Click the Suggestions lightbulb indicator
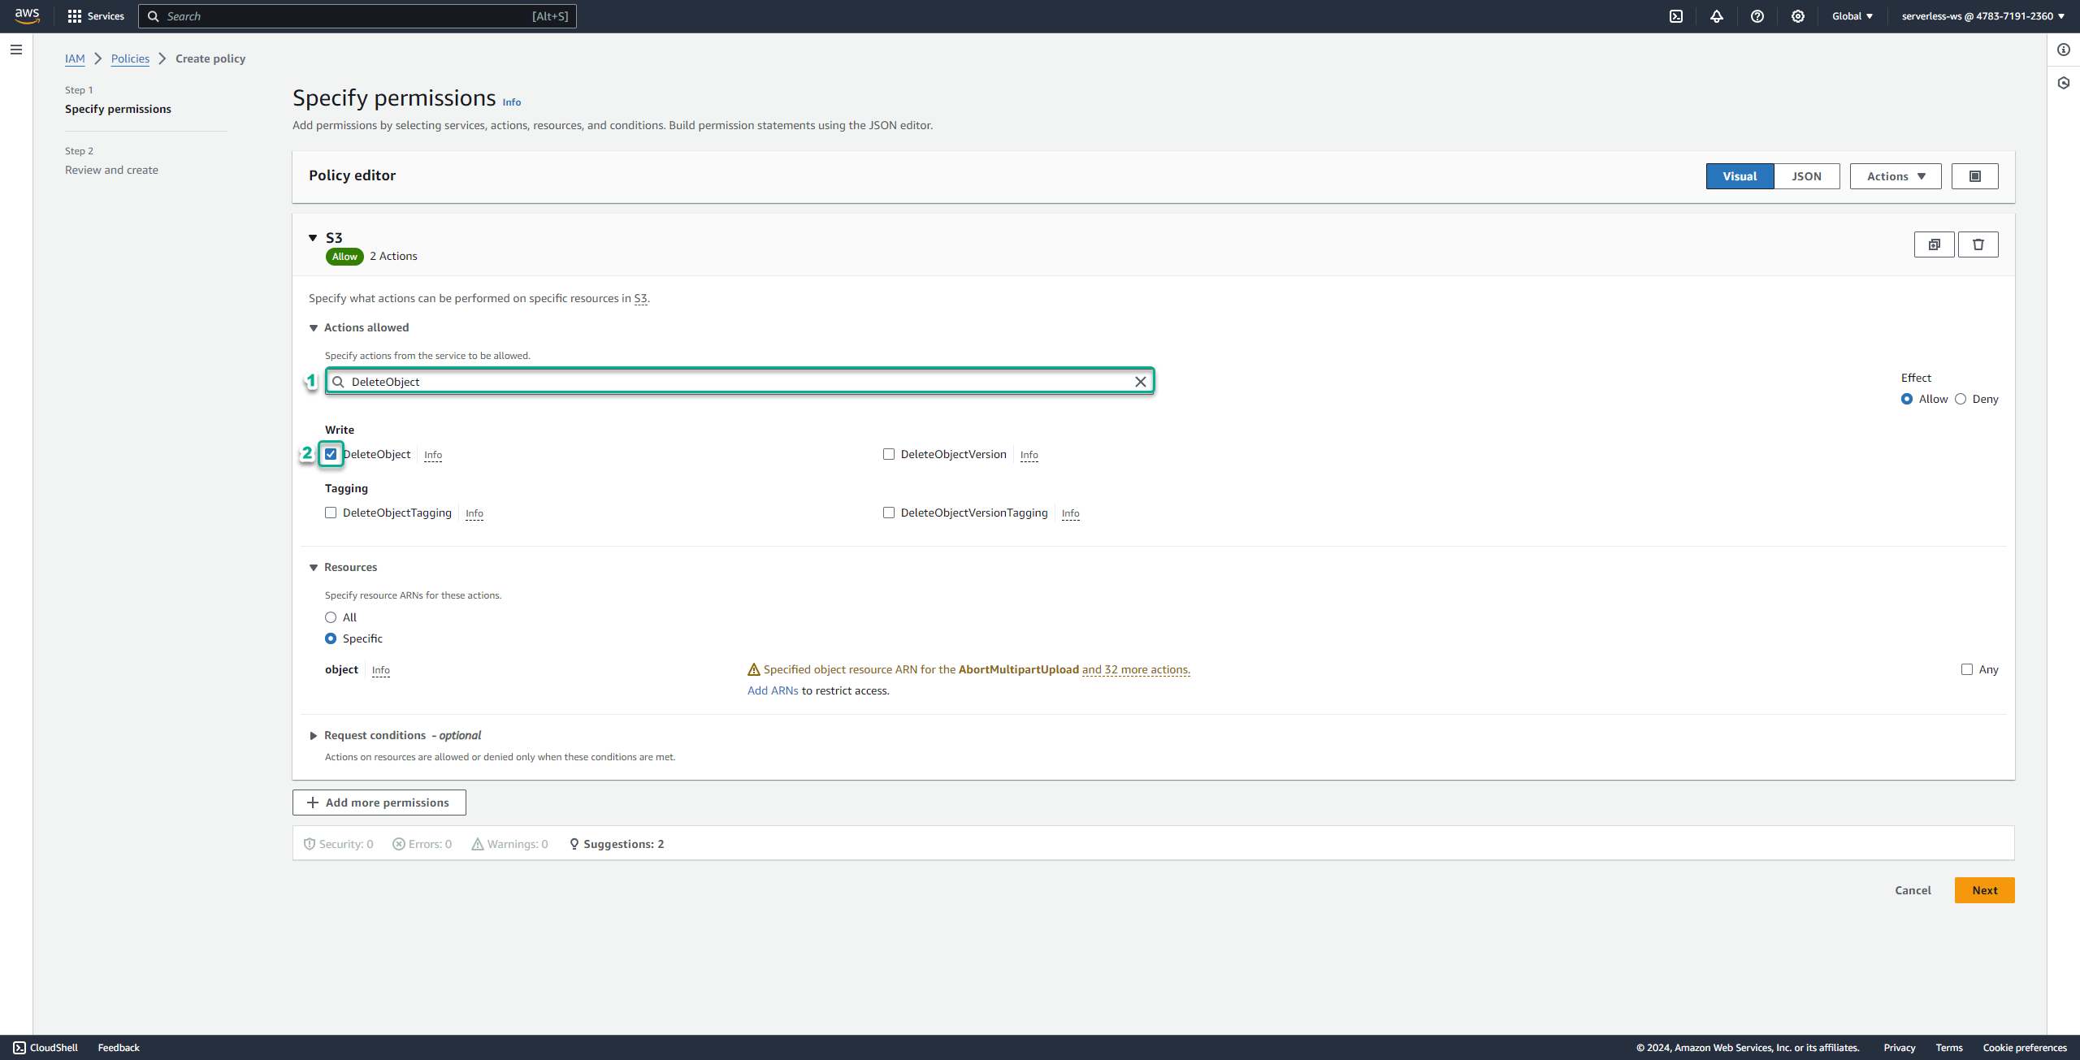2080x1060 pixels. click(x=617, y=844)
